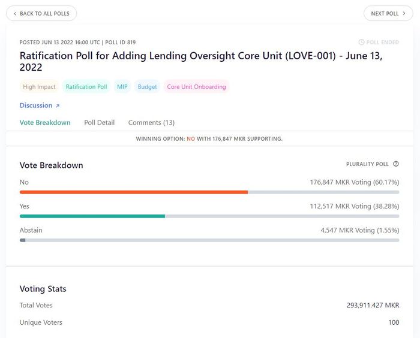Click the Plurality Poll help icon

396,164
